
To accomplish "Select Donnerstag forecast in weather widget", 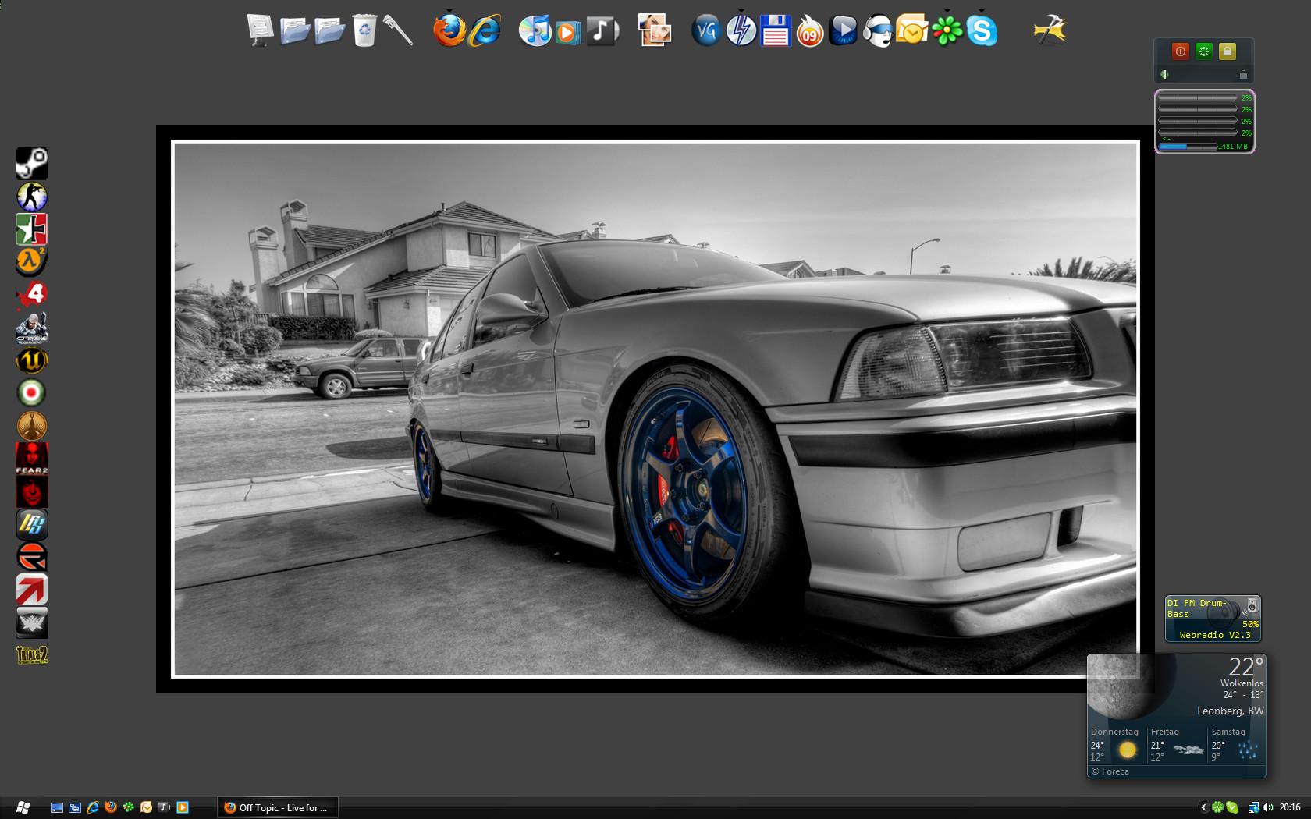I will 1117,745.
